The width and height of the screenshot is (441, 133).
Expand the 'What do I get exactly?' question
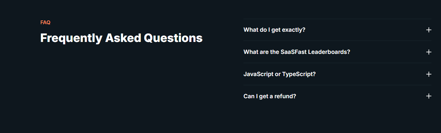coord(337,30)
